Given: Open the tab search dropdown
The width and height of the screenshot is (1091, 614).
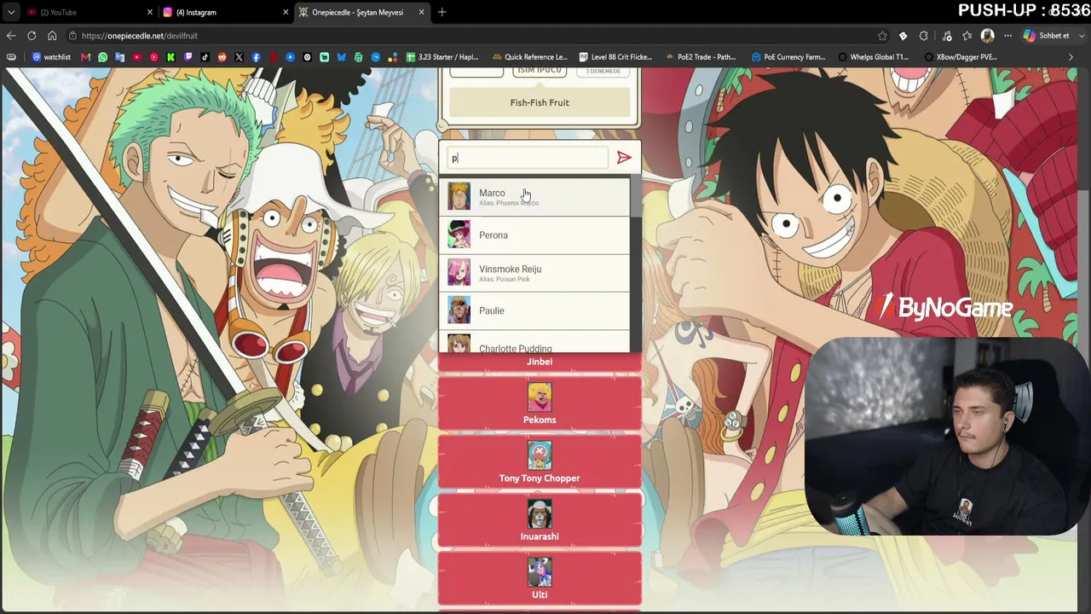Looking at the screenshot, I should pyautogui.click(x=10, y=12).
